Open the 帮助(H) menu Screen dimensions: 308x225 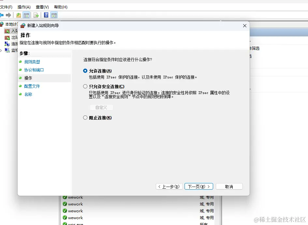[61, 7]
